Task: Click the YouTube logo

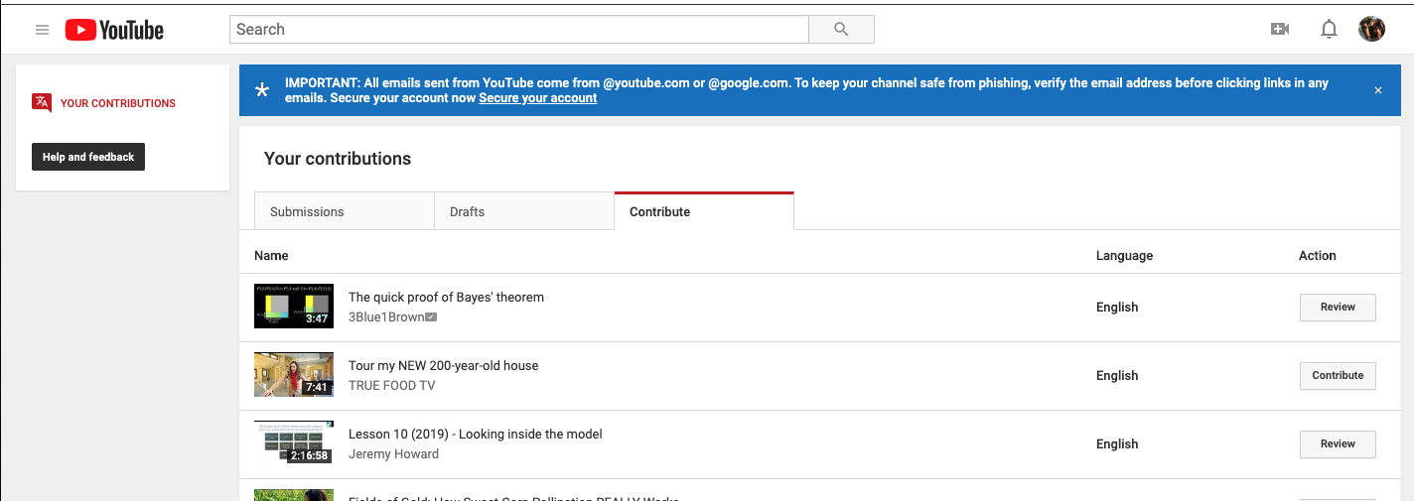Action: point(114,30)
